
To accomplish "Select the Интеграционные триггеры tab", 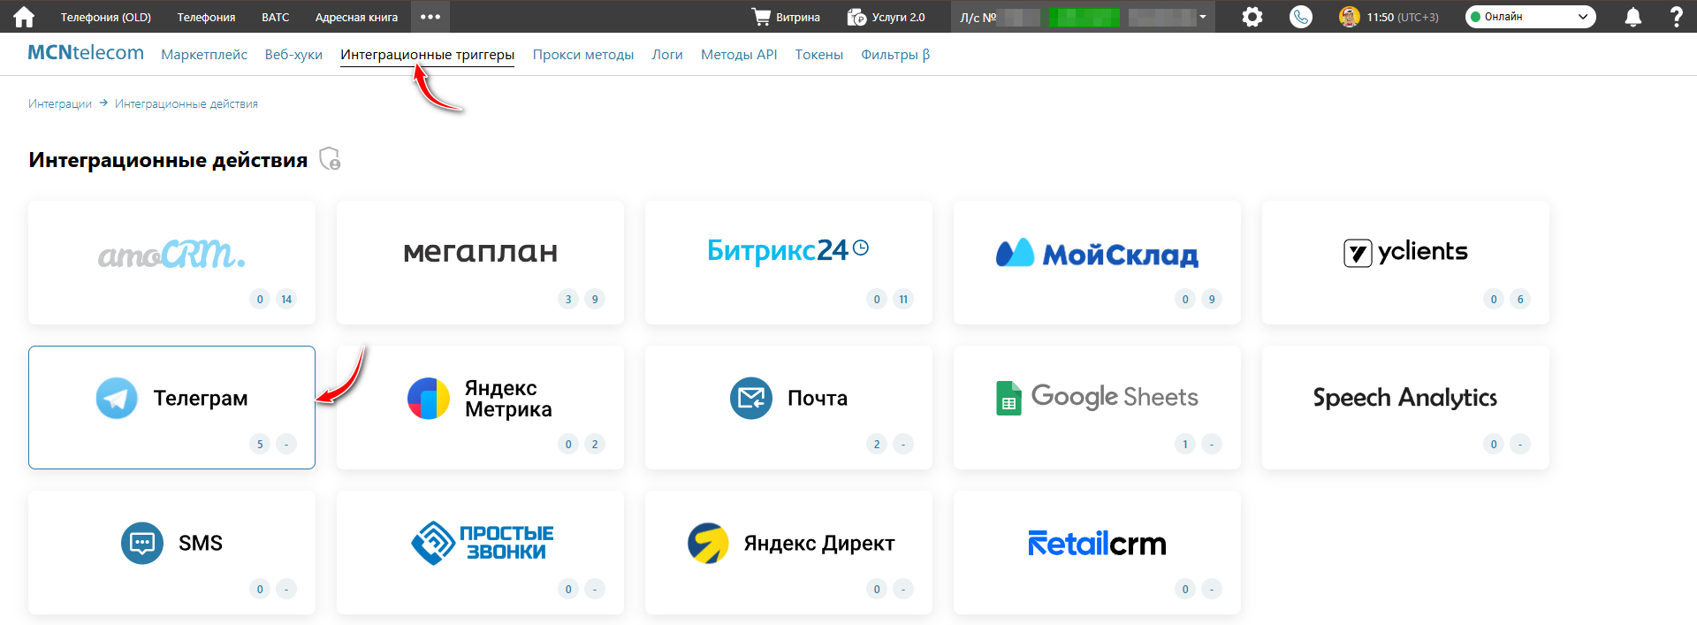I will (x=427, y=55).
